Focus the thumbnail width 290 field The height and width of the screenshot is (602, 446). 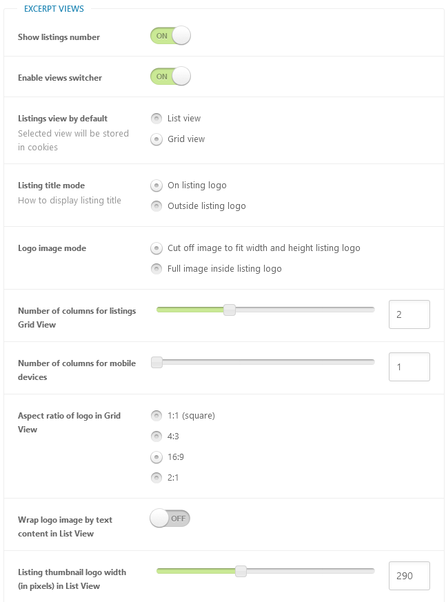click(409, 576)
